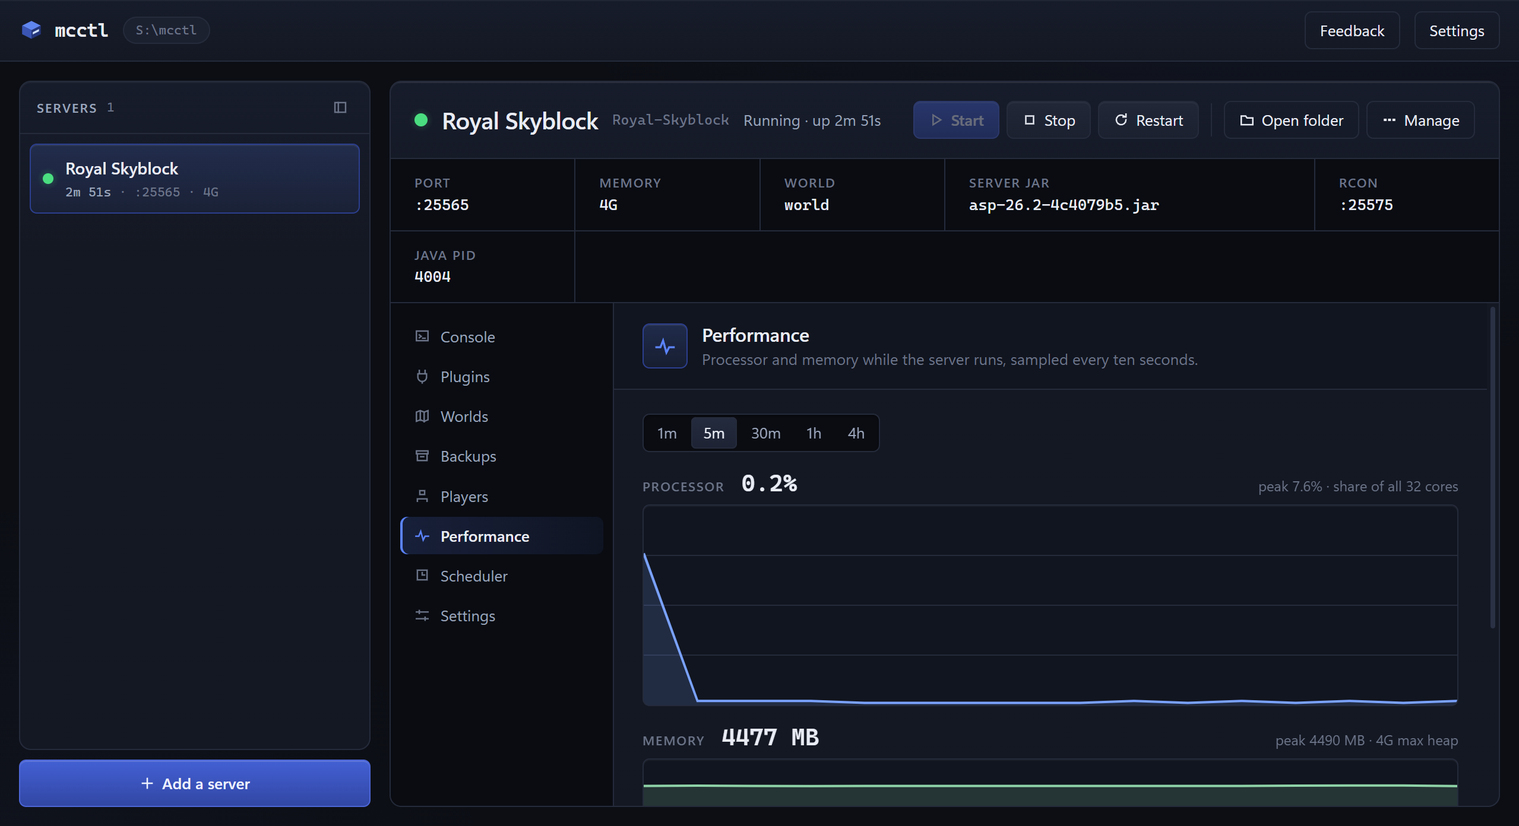Click the Start server button
The width and height of the screenshot is (1519, 826).
pos(956,120)
